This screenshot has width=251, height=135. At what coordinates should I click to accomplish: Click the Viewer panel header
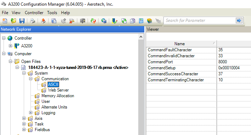click(x=199, y=29)
